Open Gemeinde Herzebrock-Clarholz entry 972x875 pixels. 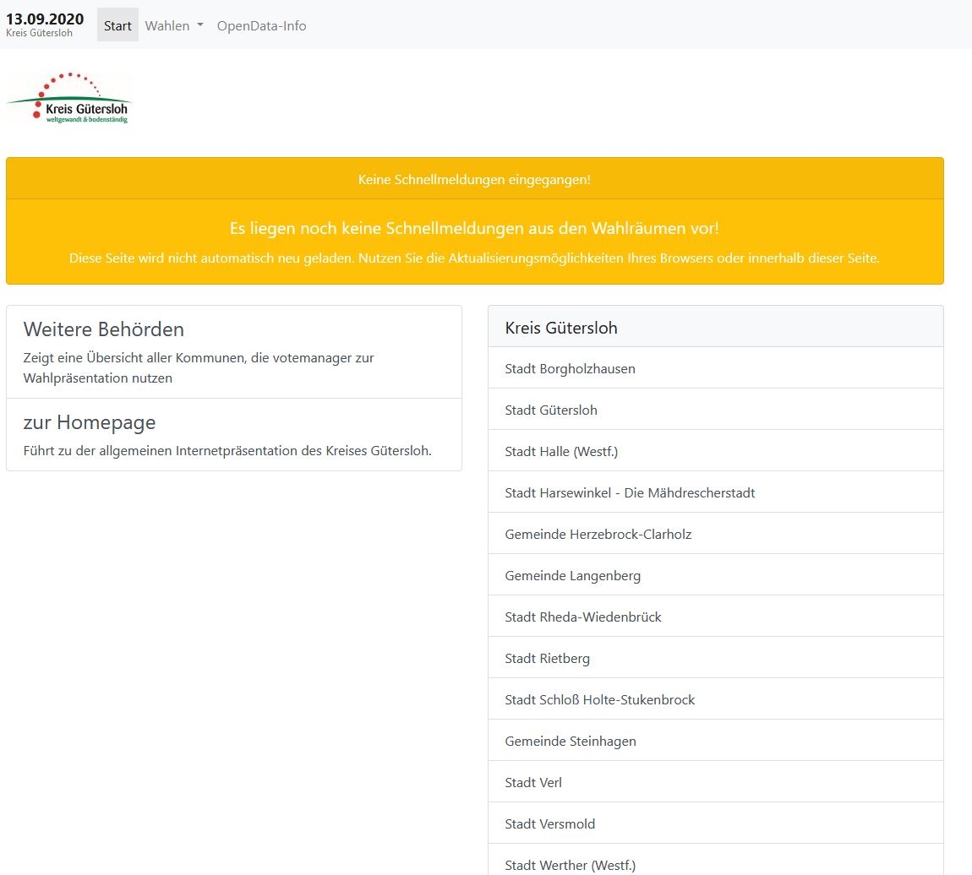(x=598, y=534)
